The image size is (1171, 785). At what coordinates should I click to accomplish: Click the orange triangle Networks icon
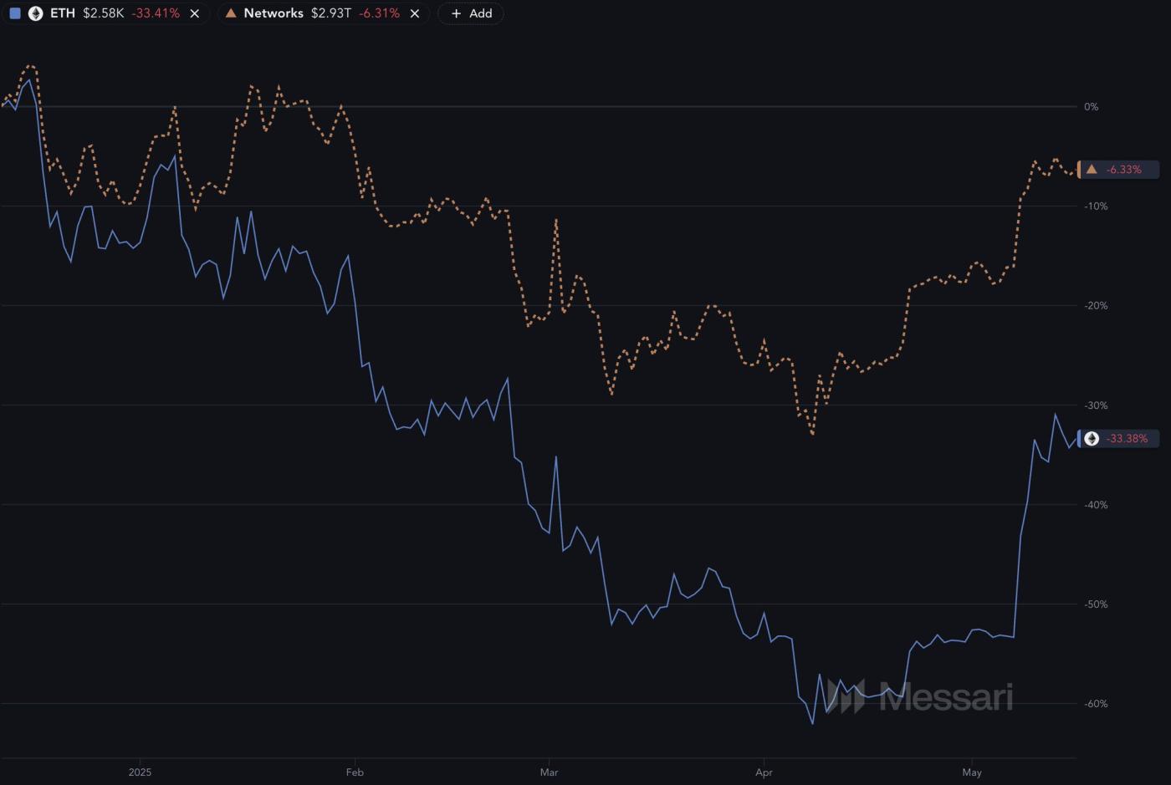(231, 13)
